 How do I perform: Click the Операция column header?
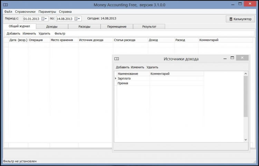click(39, 40)
